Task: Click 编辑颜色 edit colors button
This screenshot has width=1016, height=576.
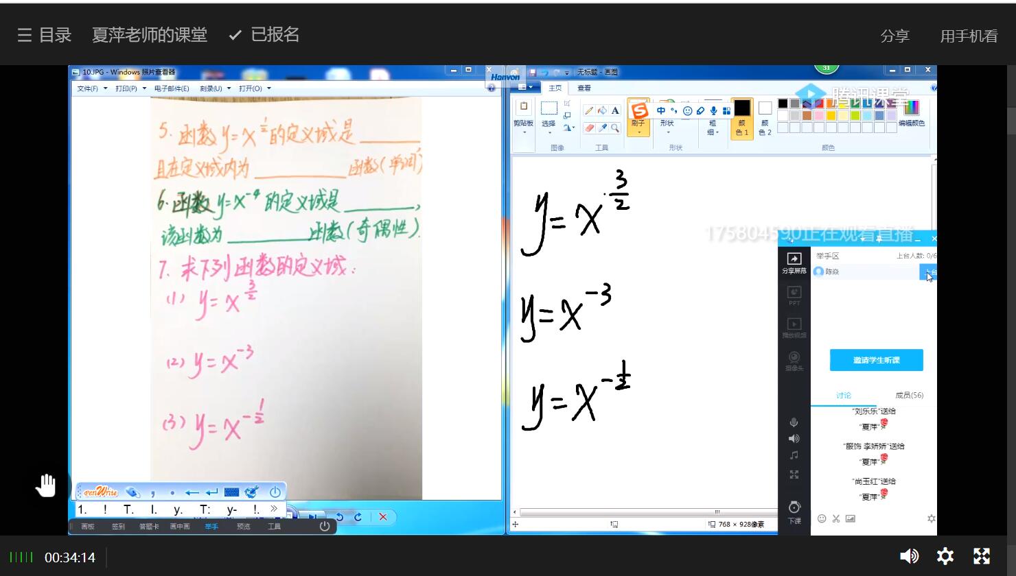Action: click(x=911, y=114)
